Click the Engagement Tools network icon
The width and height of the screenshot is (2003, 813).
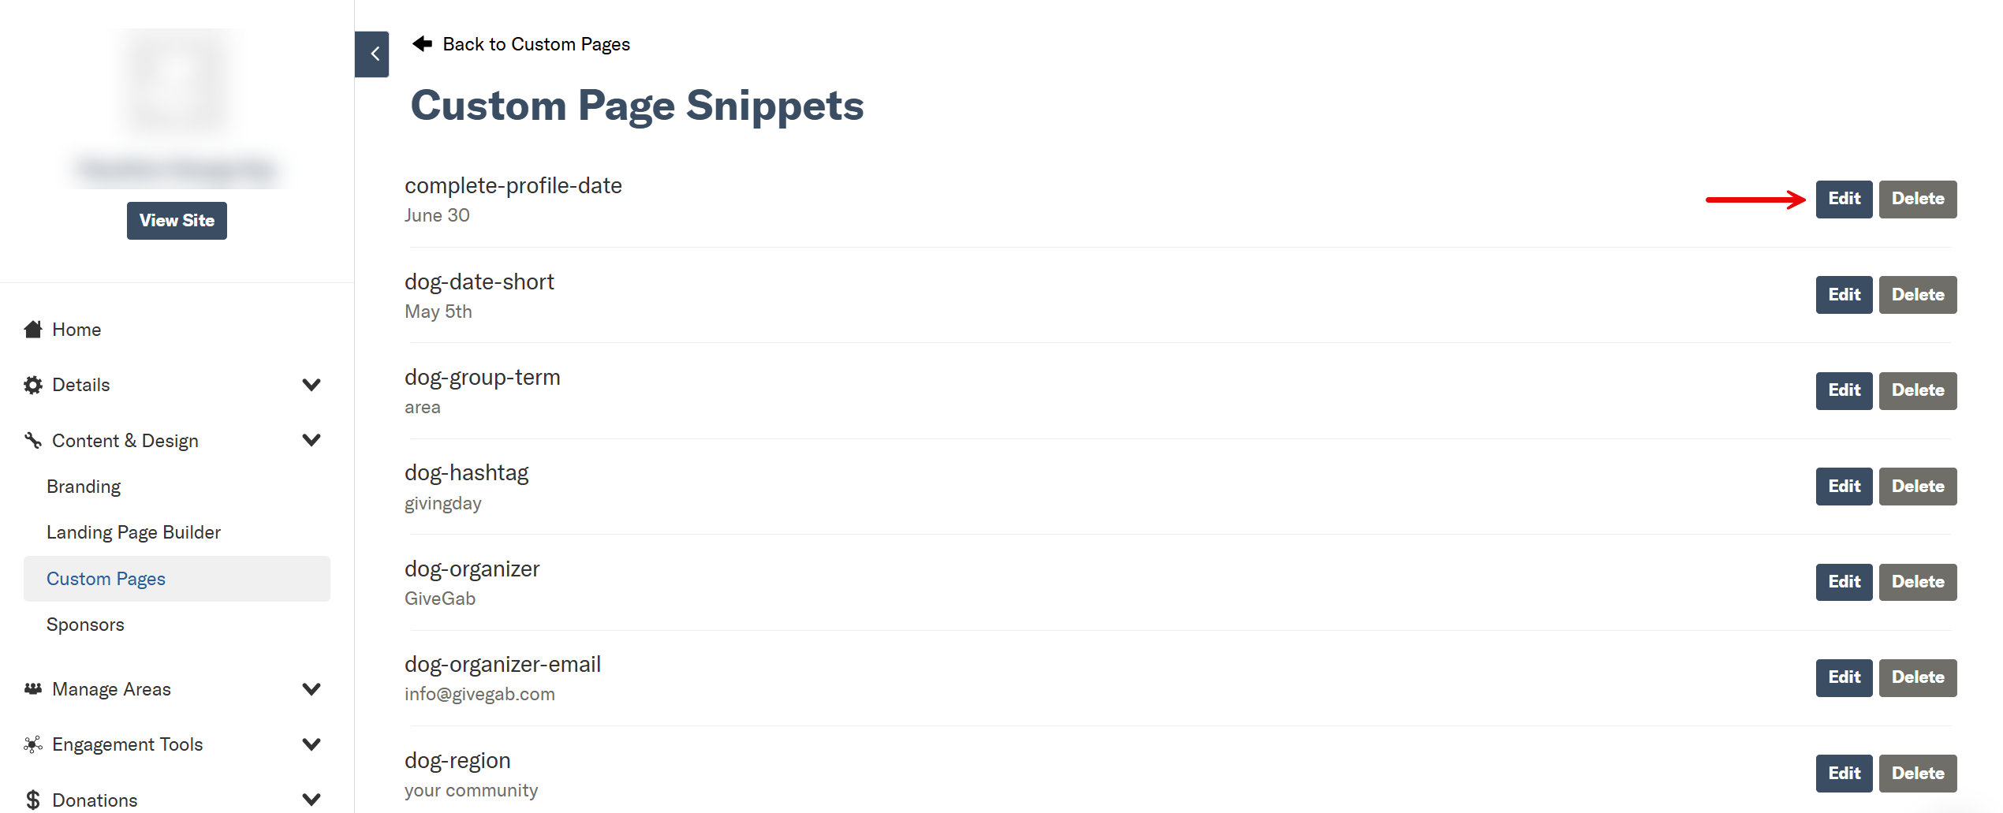tap(33, 744)
